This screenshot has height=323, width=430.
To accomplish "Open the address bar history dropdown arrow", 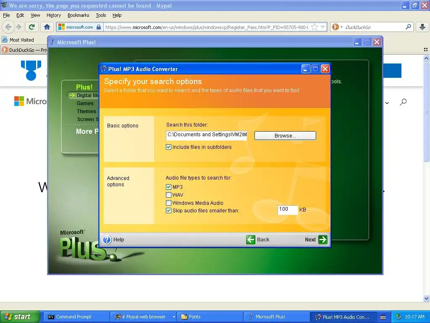I will 323,27.
